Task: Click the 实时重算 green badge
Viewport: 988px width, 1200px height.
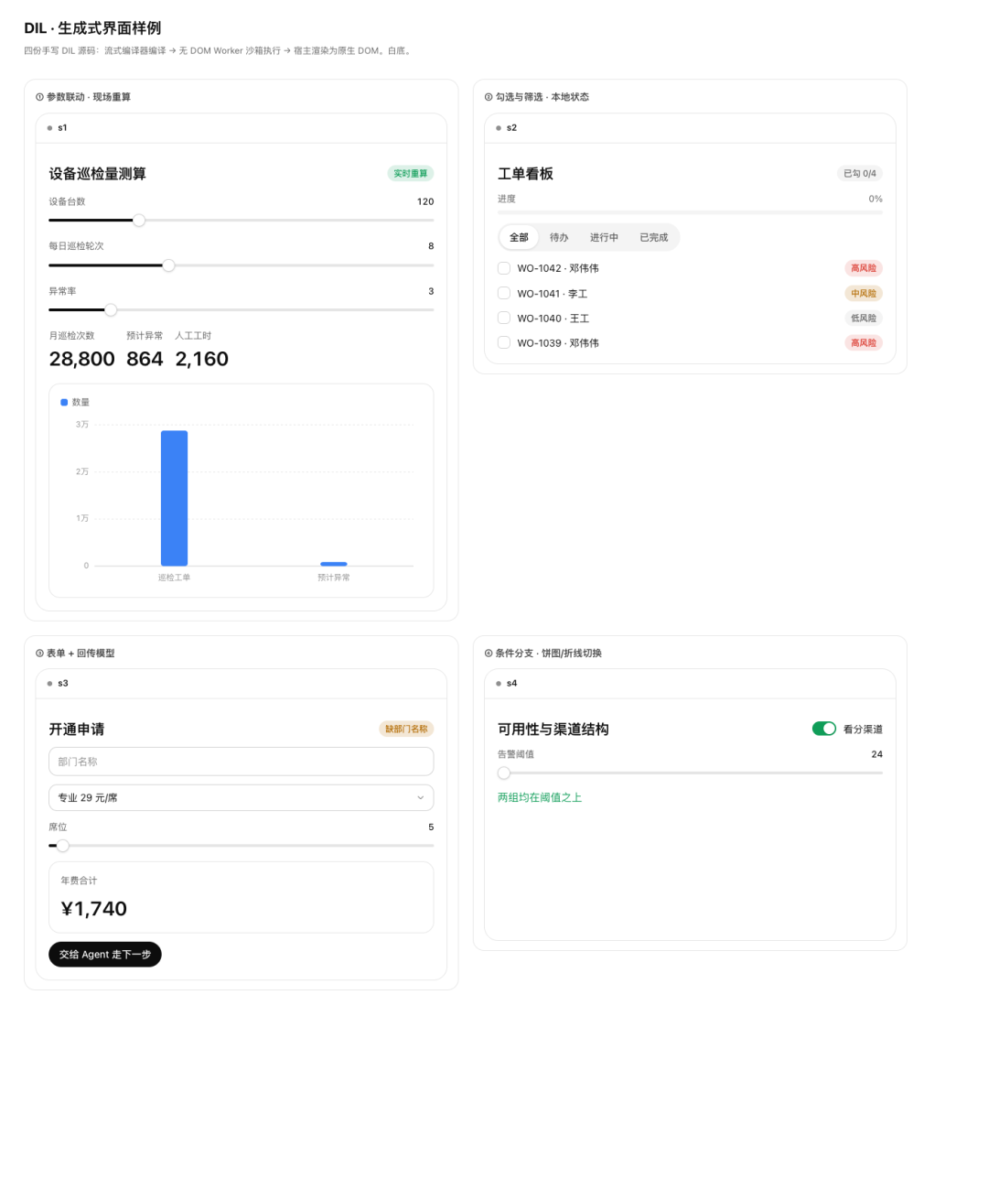Action: 411,173
